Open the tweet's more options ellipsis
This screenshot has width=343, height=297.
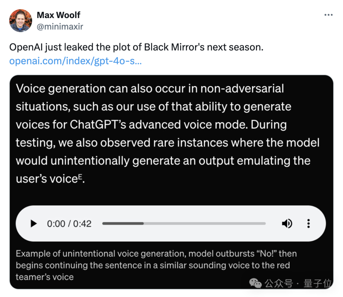pos(328,15)
